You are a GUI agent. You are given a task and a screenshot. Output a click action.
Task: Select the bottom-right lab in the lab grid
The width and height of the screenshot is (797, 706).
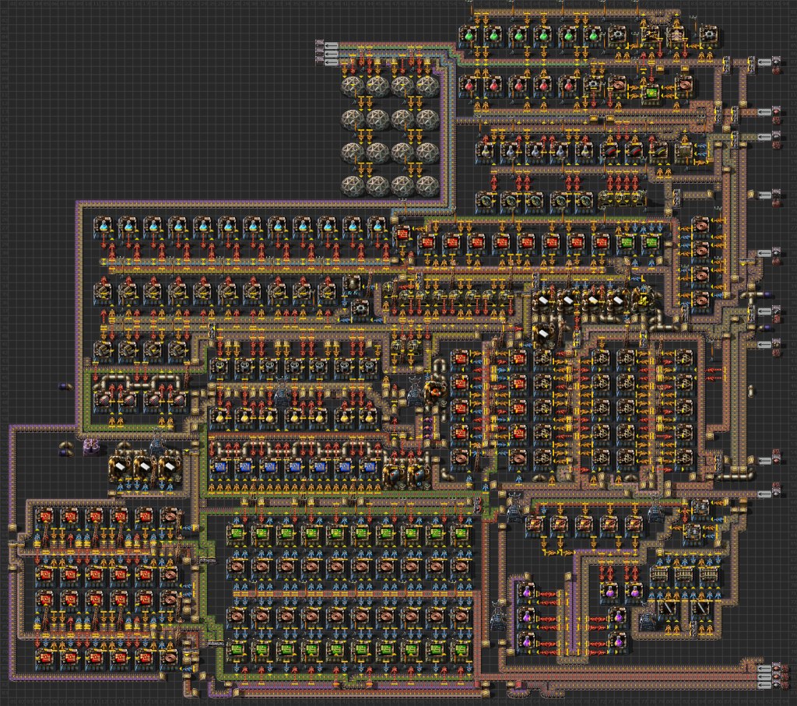(427, 187)
